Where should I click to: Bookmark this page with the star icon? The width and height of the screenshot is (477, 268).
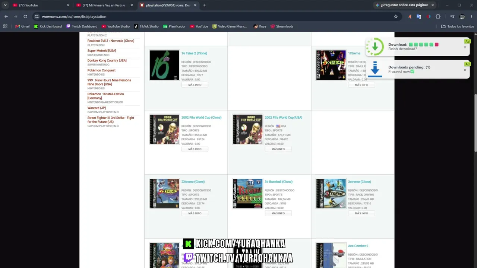(x=396, y=16)
